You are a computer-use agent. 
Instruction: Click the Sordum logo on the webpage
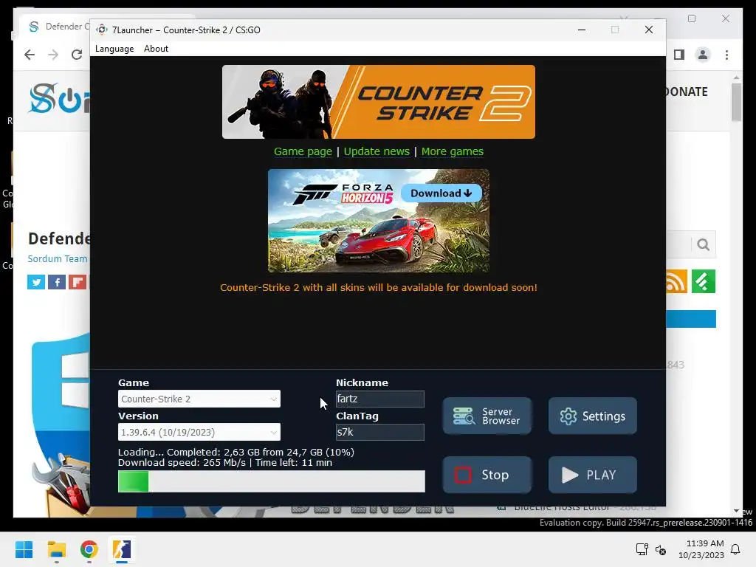pos(59,98)
